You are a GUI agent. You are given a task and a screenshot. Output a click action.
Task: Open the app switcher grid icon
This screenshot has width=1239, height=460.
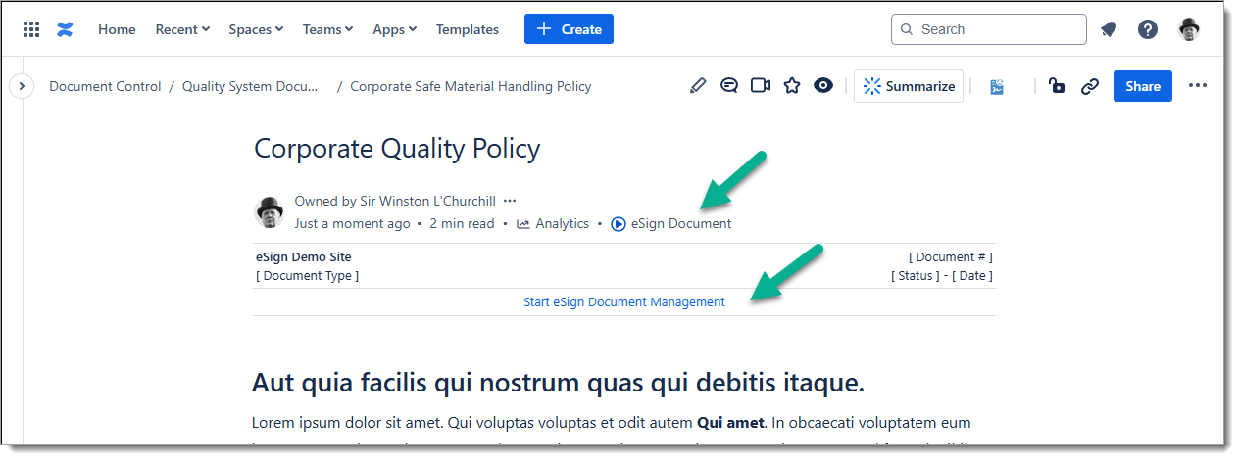(31, 29)
